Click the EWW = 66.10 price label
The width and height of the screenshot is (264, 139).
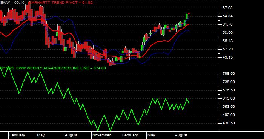(12, 3)
